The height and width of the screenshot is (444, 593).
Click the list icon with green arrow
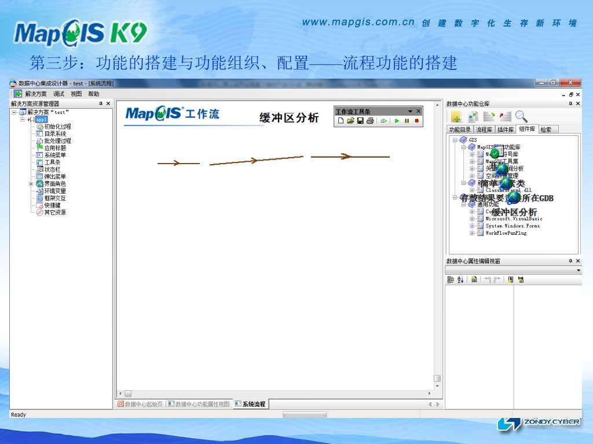pos(489,117)
